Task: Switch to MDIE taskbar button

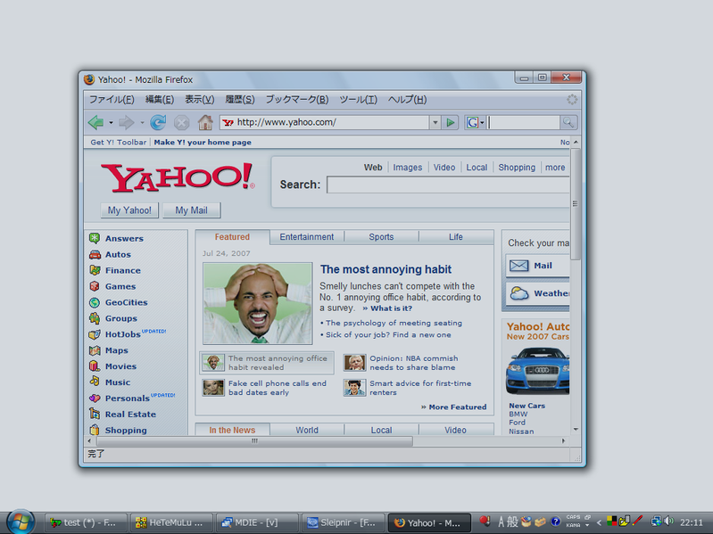Action: pos(257,522)
